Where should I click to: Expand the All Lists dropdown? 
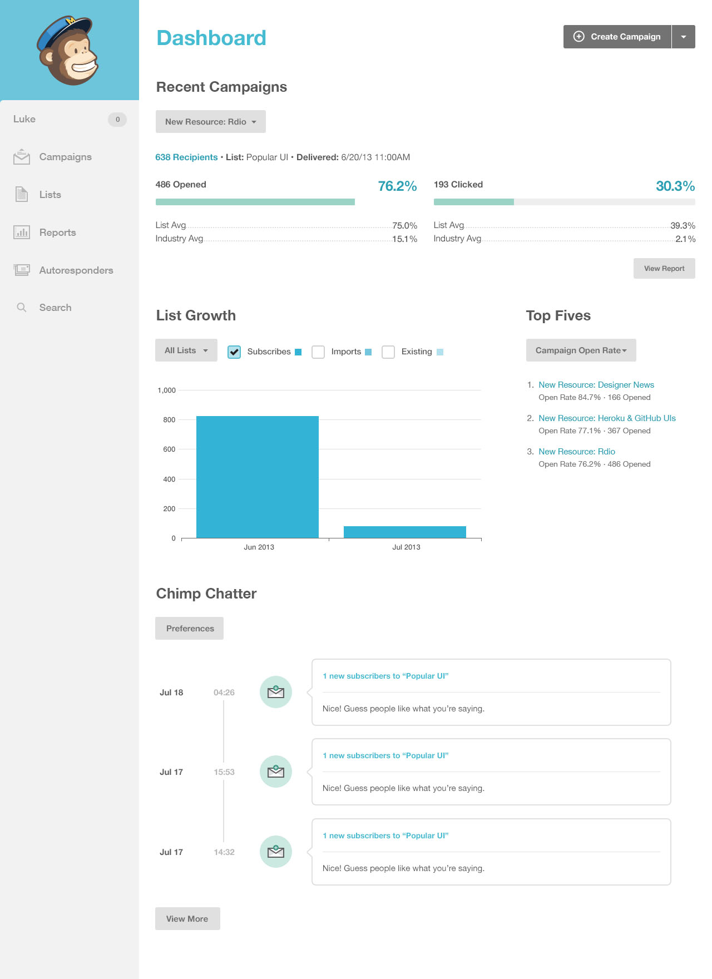186,350
